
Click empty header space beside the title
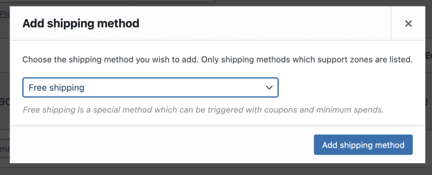coord(262,24)
